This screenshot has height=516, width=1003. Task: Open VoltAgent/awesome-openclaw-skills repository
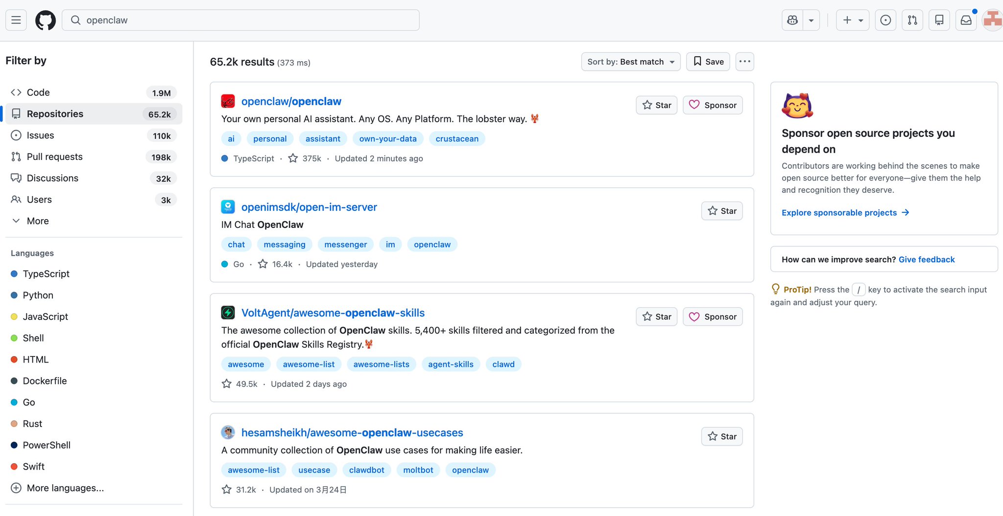(x=333, y=313)
